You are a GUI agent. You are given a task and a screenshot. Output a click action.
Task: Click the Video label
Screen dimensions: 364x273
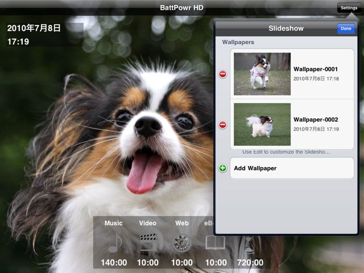pos(148,223)
